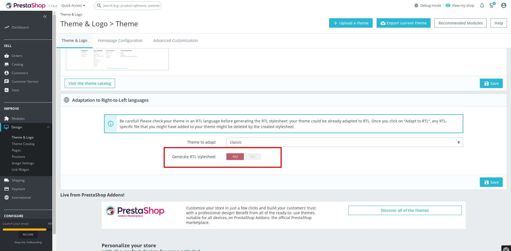Screen dimensions: 511x251
Task: Switch to the Homepage Configuration tab
Action: point(120,40)
